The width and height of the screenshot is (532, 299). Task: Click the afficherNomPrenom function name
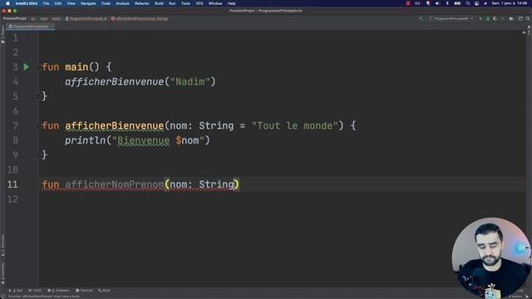point(115,184)
